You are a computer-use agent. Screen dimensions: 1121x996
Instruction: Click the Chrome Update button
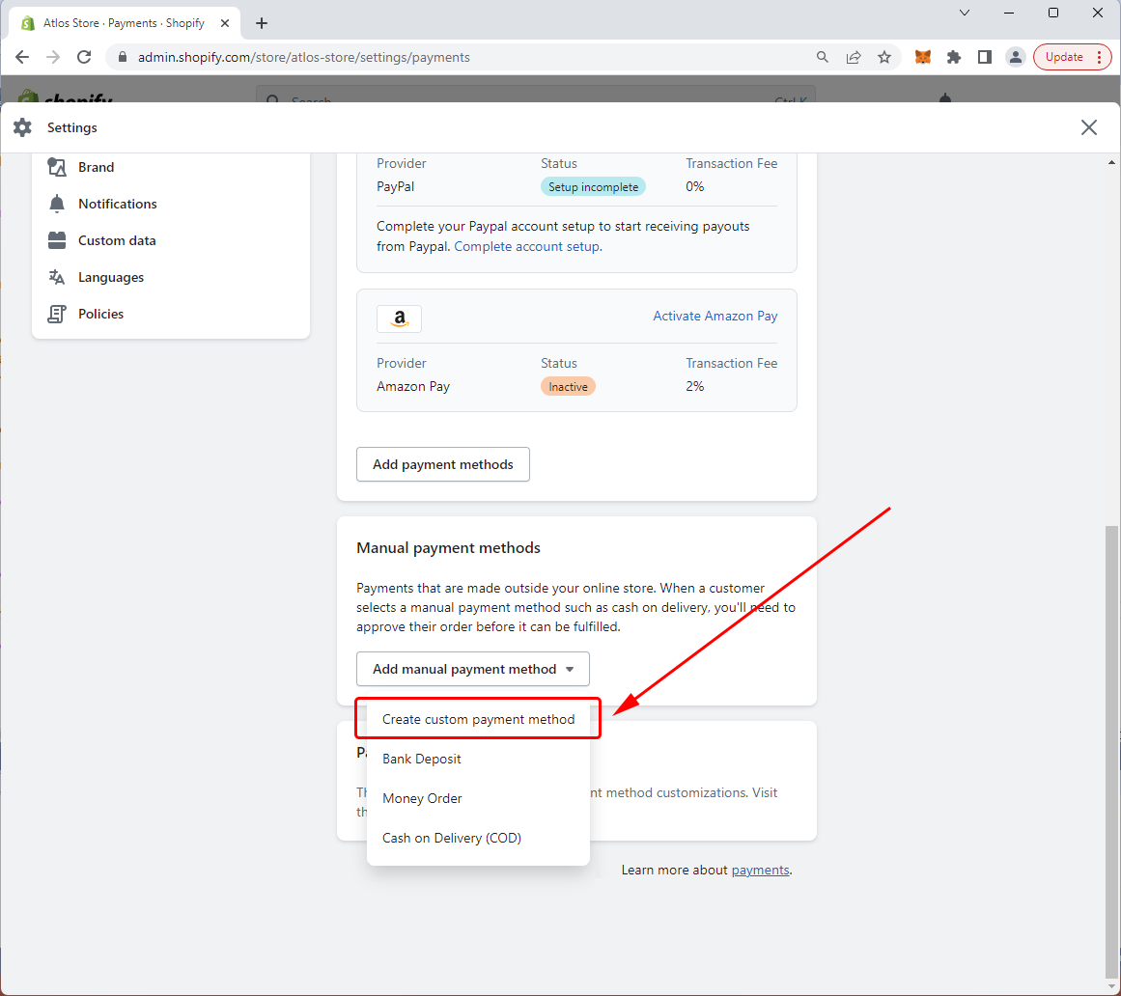[1064, 57]
